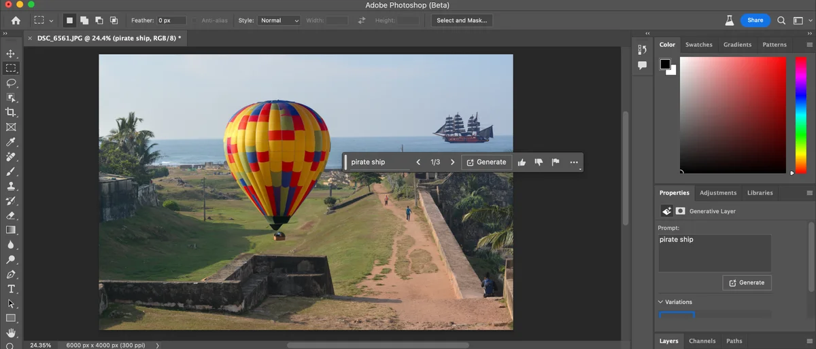Switch to the Swatches tab
This screenshot has width=816, height=349.
point(698,45)
